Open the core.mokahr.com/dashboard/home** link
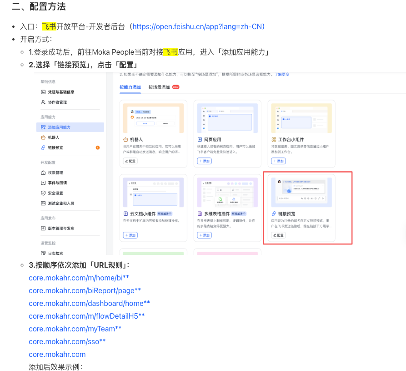 tap(89, 303)
